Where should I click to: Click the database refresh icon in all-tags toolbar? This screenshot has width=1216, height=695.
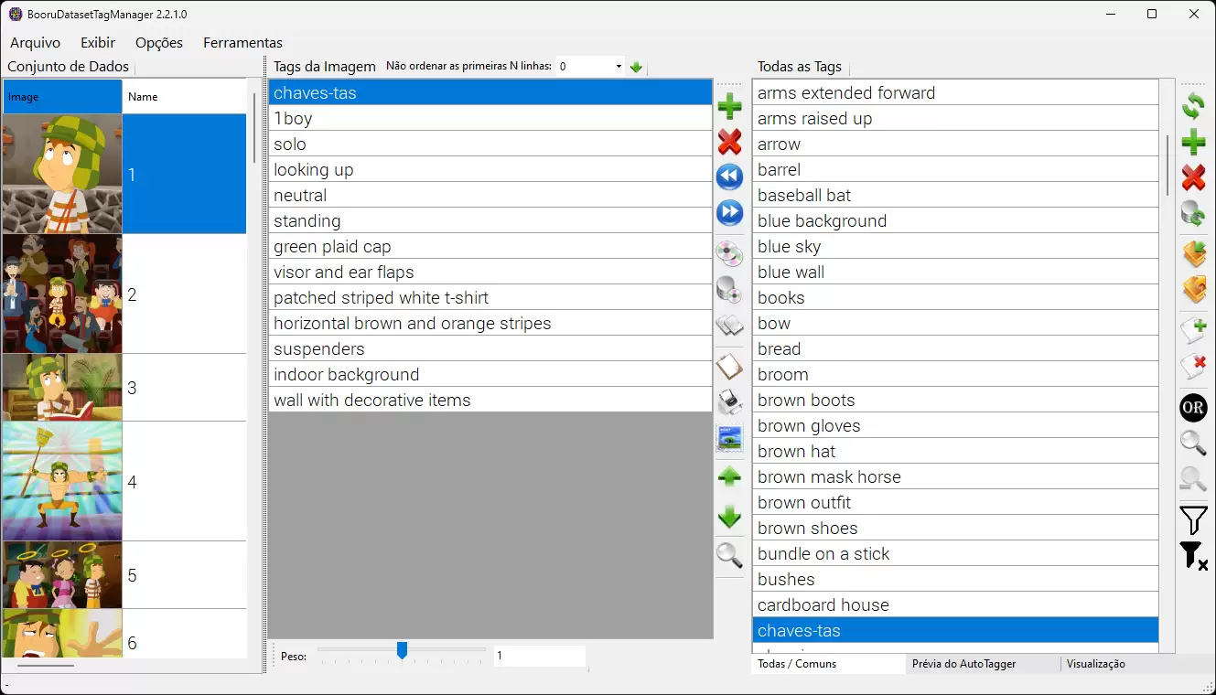pos(1193,214)
